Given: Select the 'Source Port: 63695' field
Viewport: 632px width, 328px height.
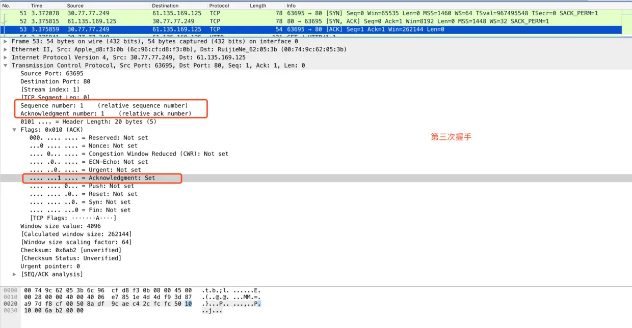Looking at the screenshot, I should pos(52,74).
